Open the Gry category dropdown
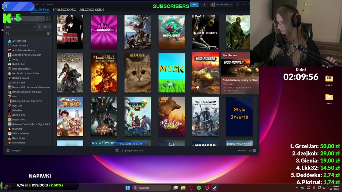 tap(20, 27)
